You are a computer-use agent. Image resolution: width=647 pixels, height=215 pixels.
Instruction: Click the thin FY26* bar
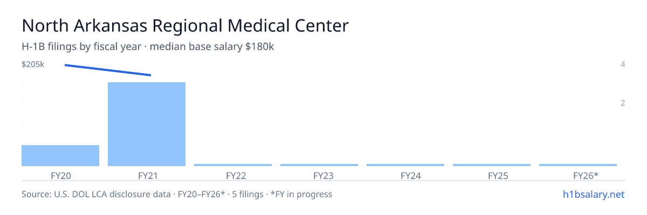578,165
